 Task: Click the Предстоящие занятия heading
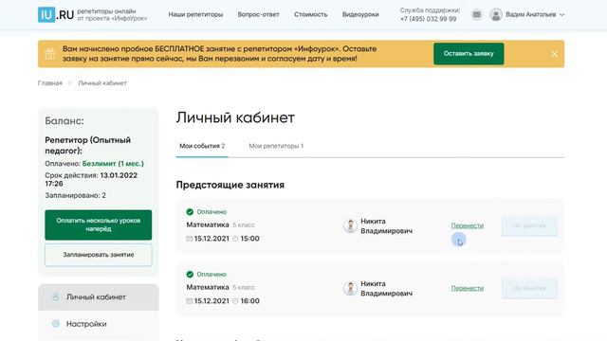point(230,185)
